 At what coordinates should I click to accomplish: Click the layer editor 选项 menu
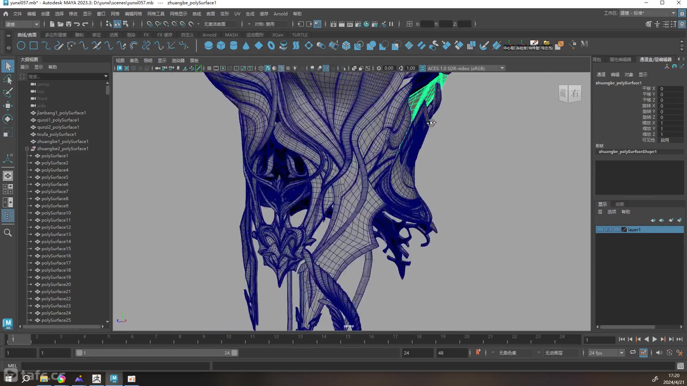pos(612,212)
